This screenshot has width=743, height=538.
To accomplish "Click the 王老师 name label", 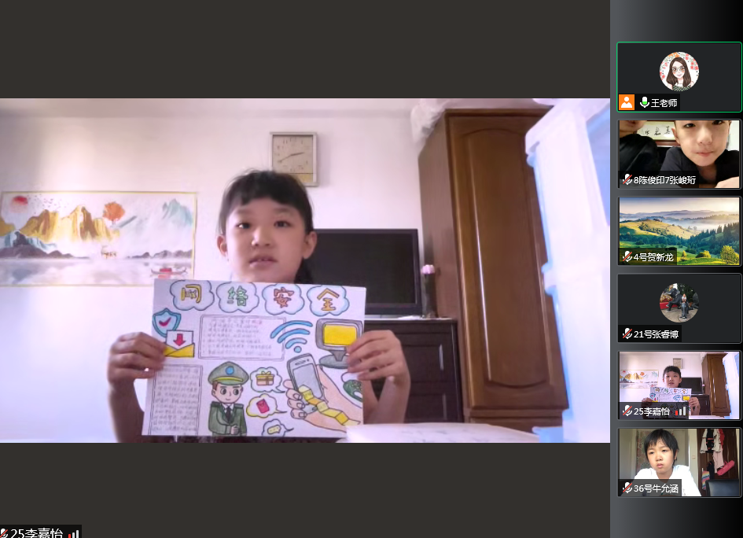I will [x=664, y=103].
